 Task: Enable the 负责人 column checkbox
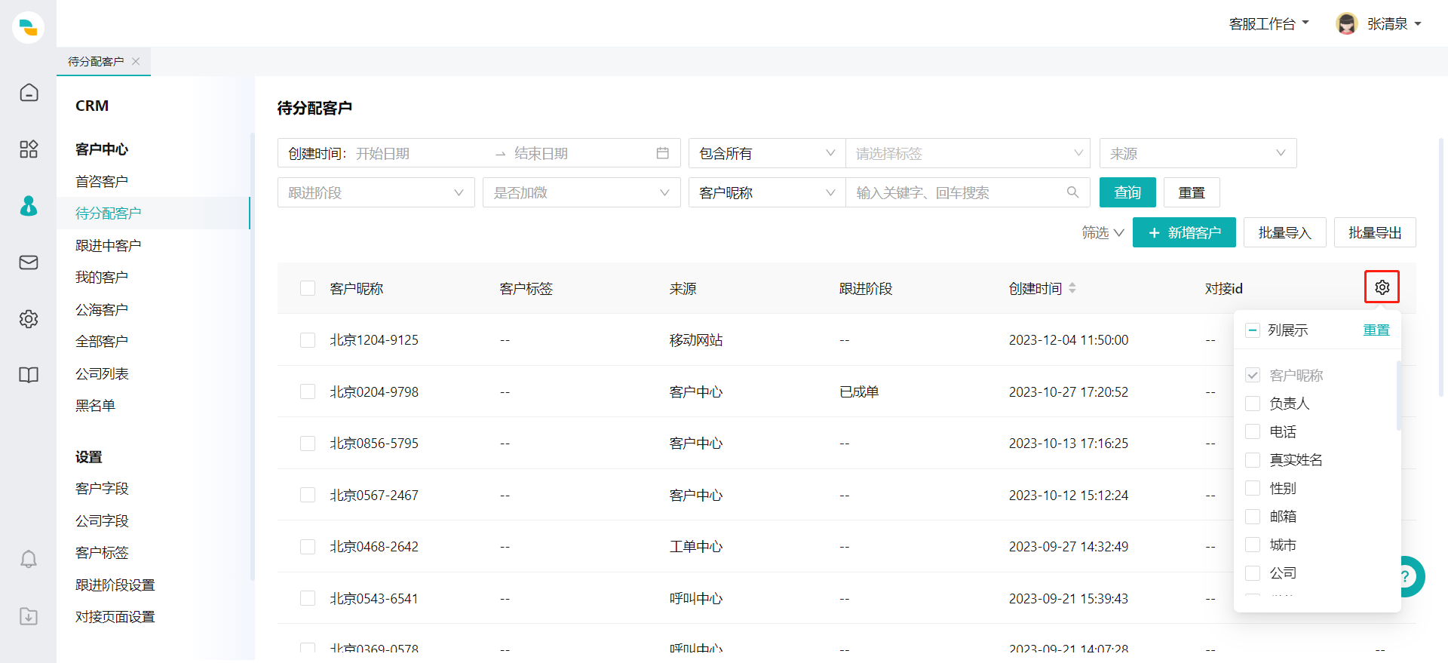pos(1253,404)
